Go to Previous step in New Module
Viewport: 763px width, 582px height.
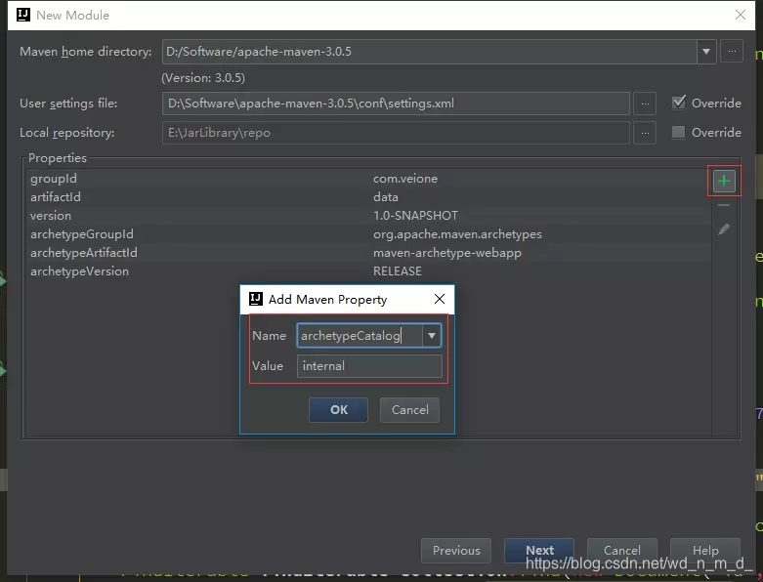(x=456, y=550)
